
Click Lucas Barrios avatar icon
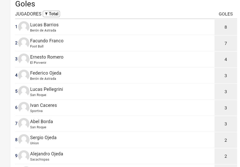24,27
